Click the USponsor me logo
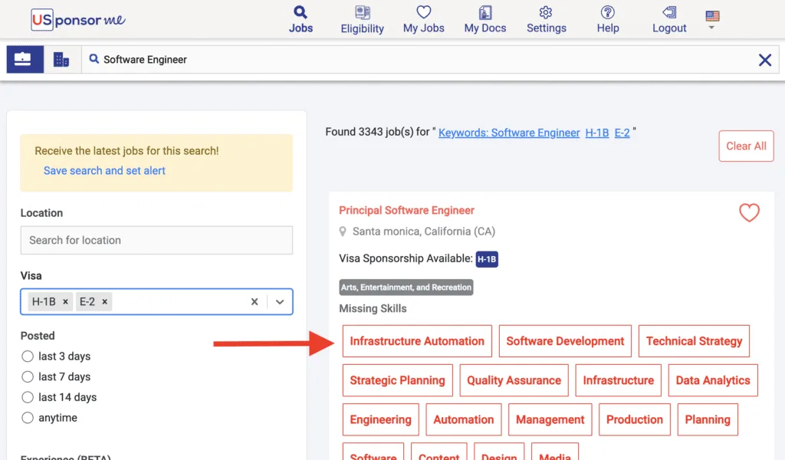This screenshot has width=785, height=460. [77, 19]
